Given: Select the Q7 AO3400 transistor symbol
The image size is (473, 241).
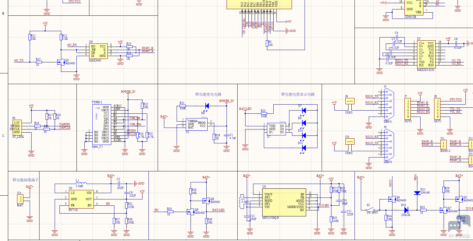Looking at the screenshot, I should click(444, 210).
